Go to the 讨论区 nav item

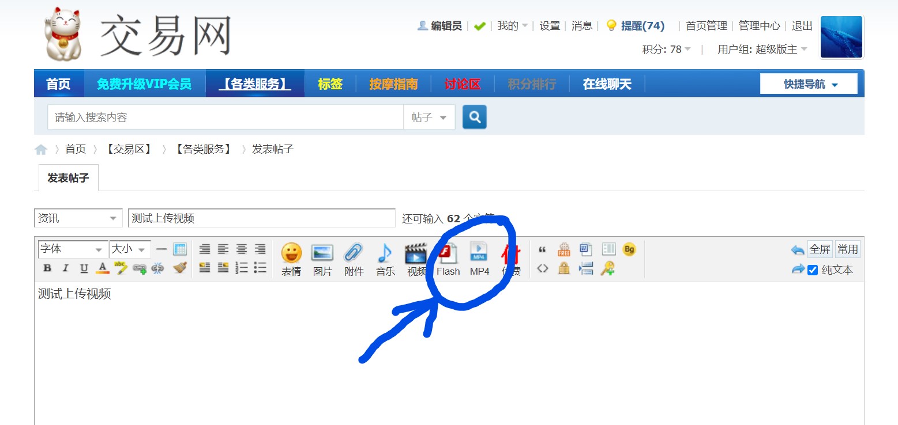(x=463, y=84)
